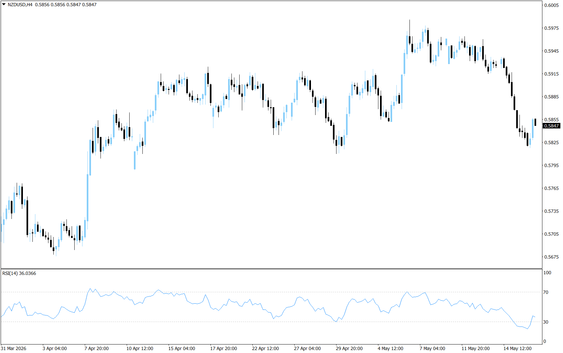Click the RSI 70 level label

[x=546, y=292]
